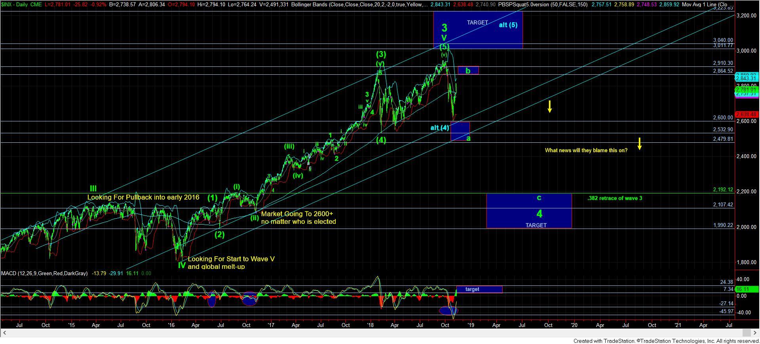Click the 'Looking For Pullback into early 2016' note
The width and height of the screenshot is (760, 344).
pos(143,197)
